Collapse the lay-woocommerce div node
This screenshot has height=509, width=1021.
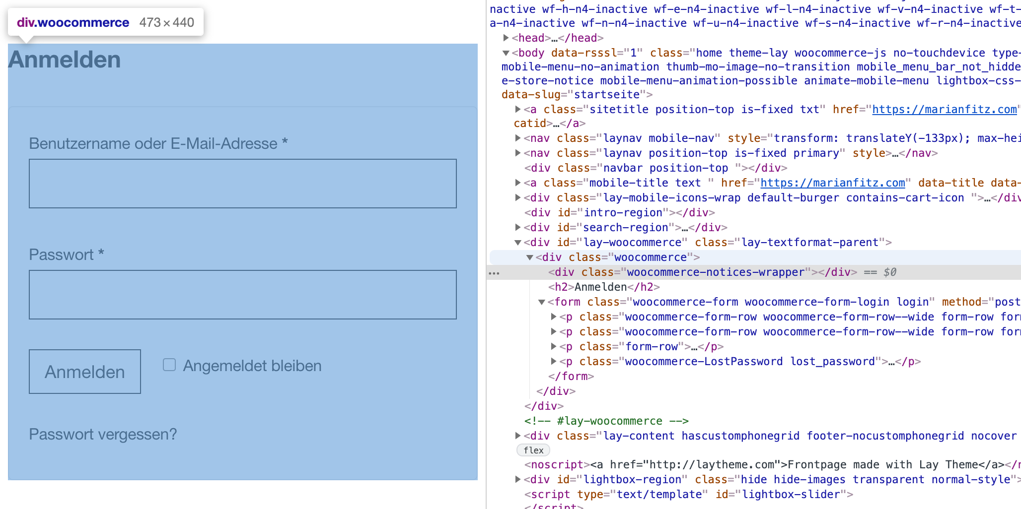coord(517,242)
